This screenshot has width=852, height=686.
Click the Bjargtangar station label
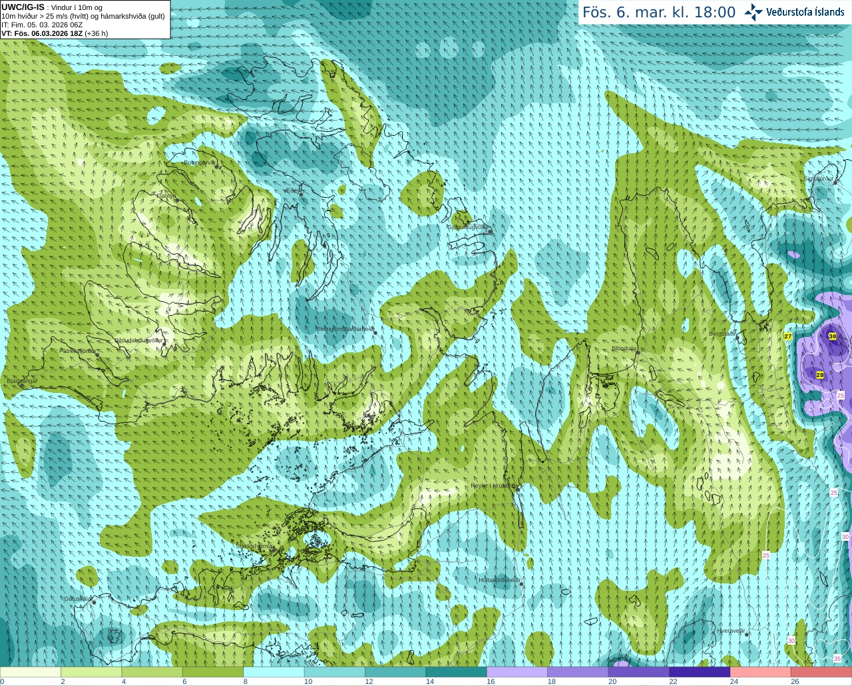[x=22, y=381]
